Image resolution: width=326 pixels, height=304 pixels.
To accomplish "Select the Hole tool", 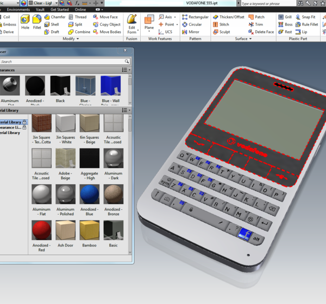I will (x=25, y=22).
